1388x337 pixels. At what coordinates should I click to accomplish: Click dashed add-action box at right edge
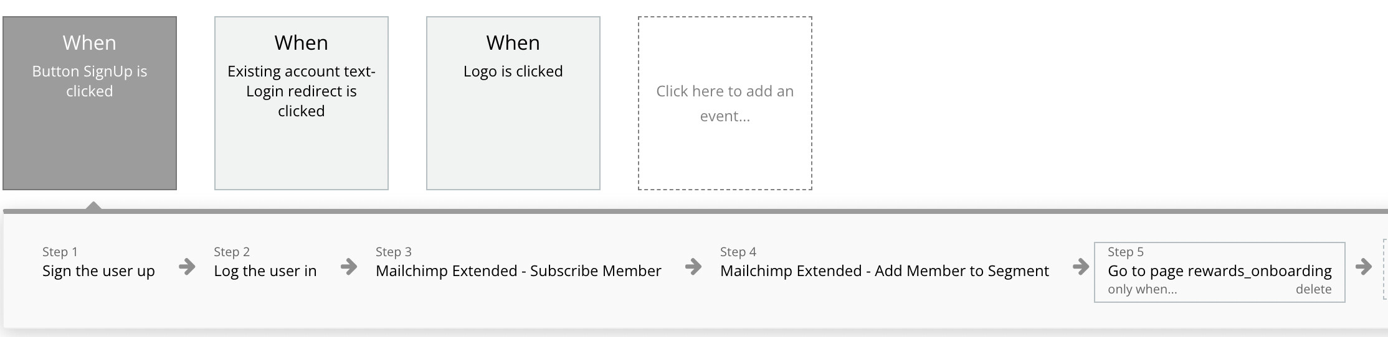1384,272
